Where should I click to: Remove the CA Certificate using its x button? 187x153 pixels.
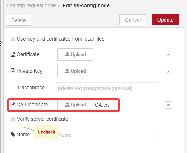169,105
